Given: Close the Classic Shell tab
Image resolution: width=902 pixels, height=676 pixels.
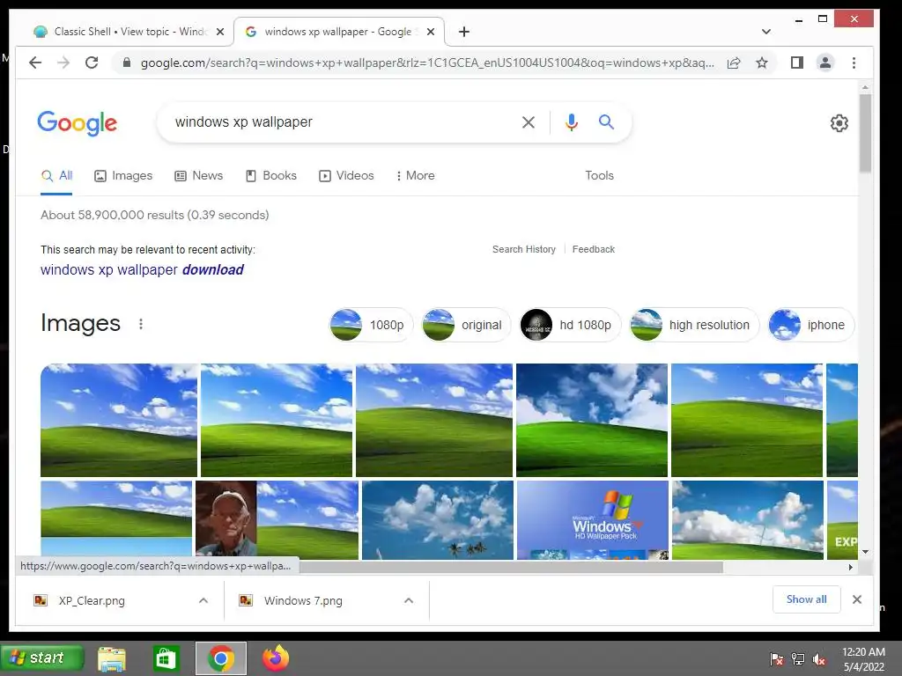Looking at the screenshot, I should [219, 32].
